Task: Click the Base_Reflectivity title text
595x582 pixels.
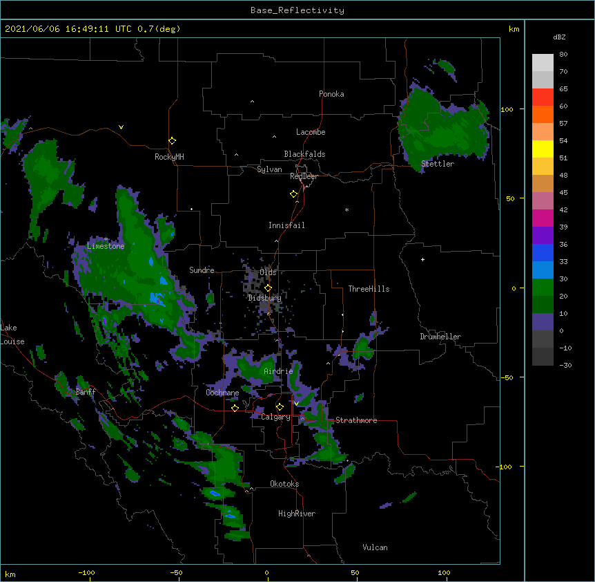Action: coord(297,10)
